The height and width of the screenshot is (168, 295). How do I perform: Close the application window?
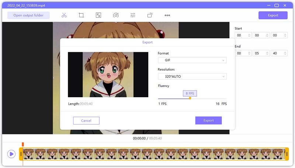[x=285, y=6]
